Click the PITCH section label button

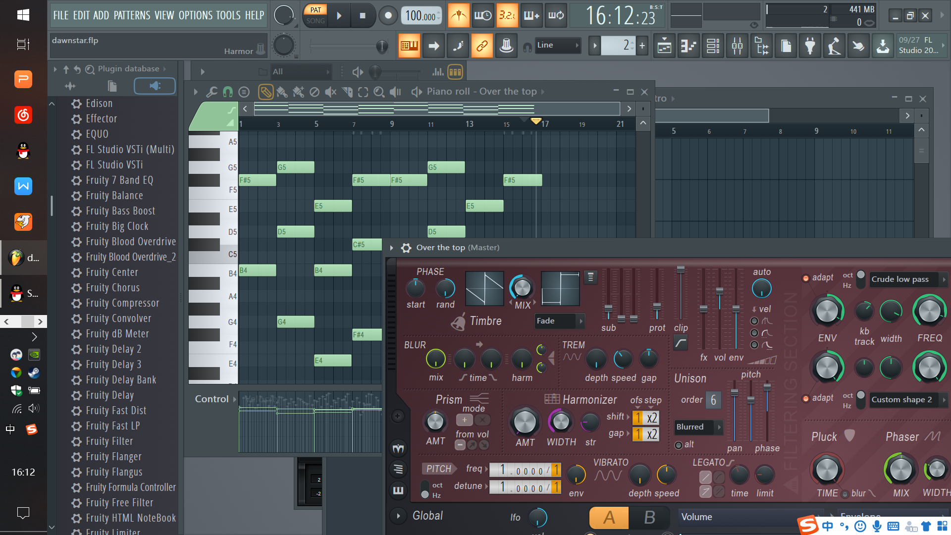pos(439,469)
